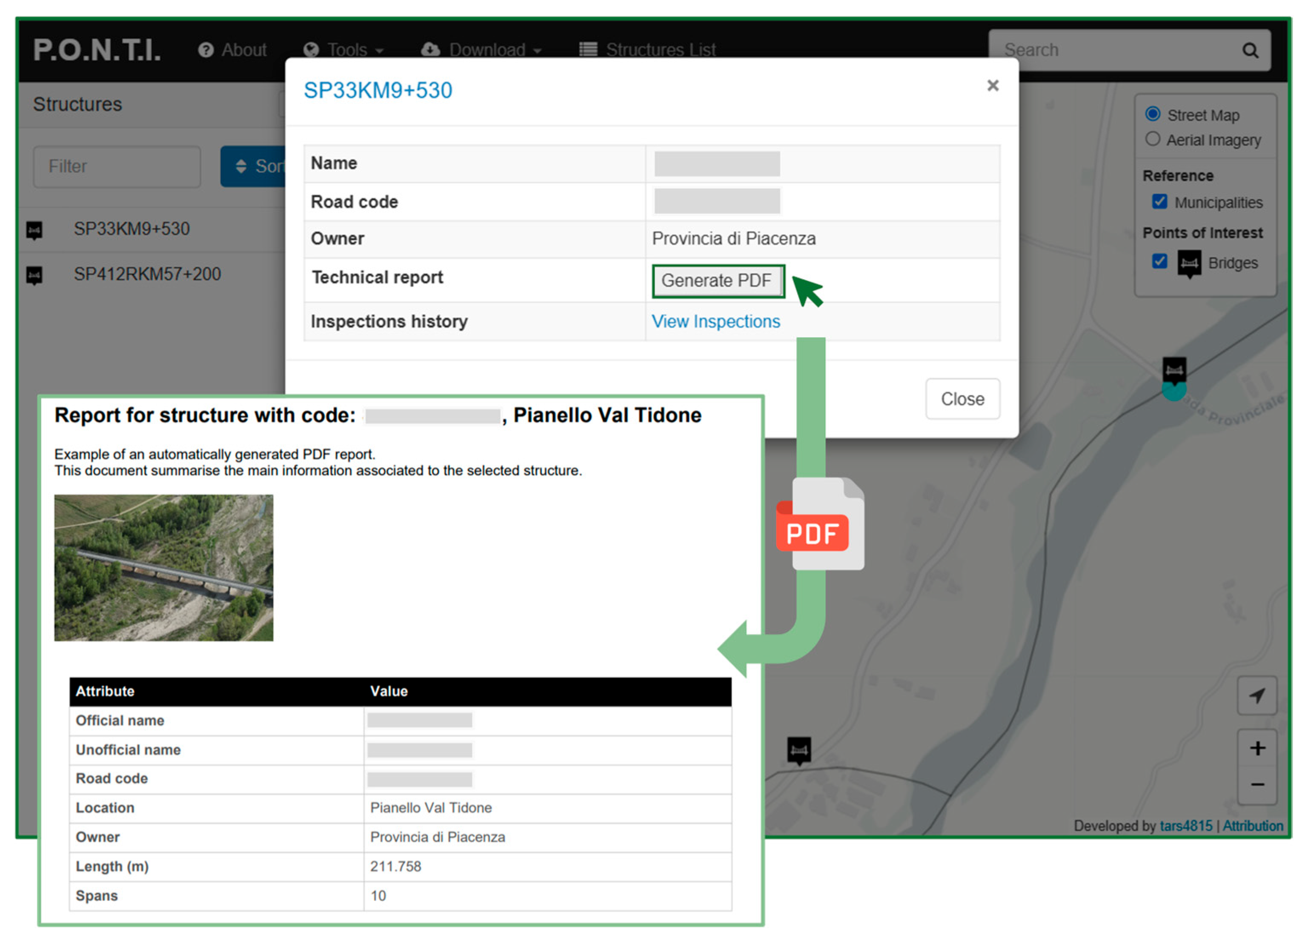Follow the View Inspections link

click(x=715, y=321)
